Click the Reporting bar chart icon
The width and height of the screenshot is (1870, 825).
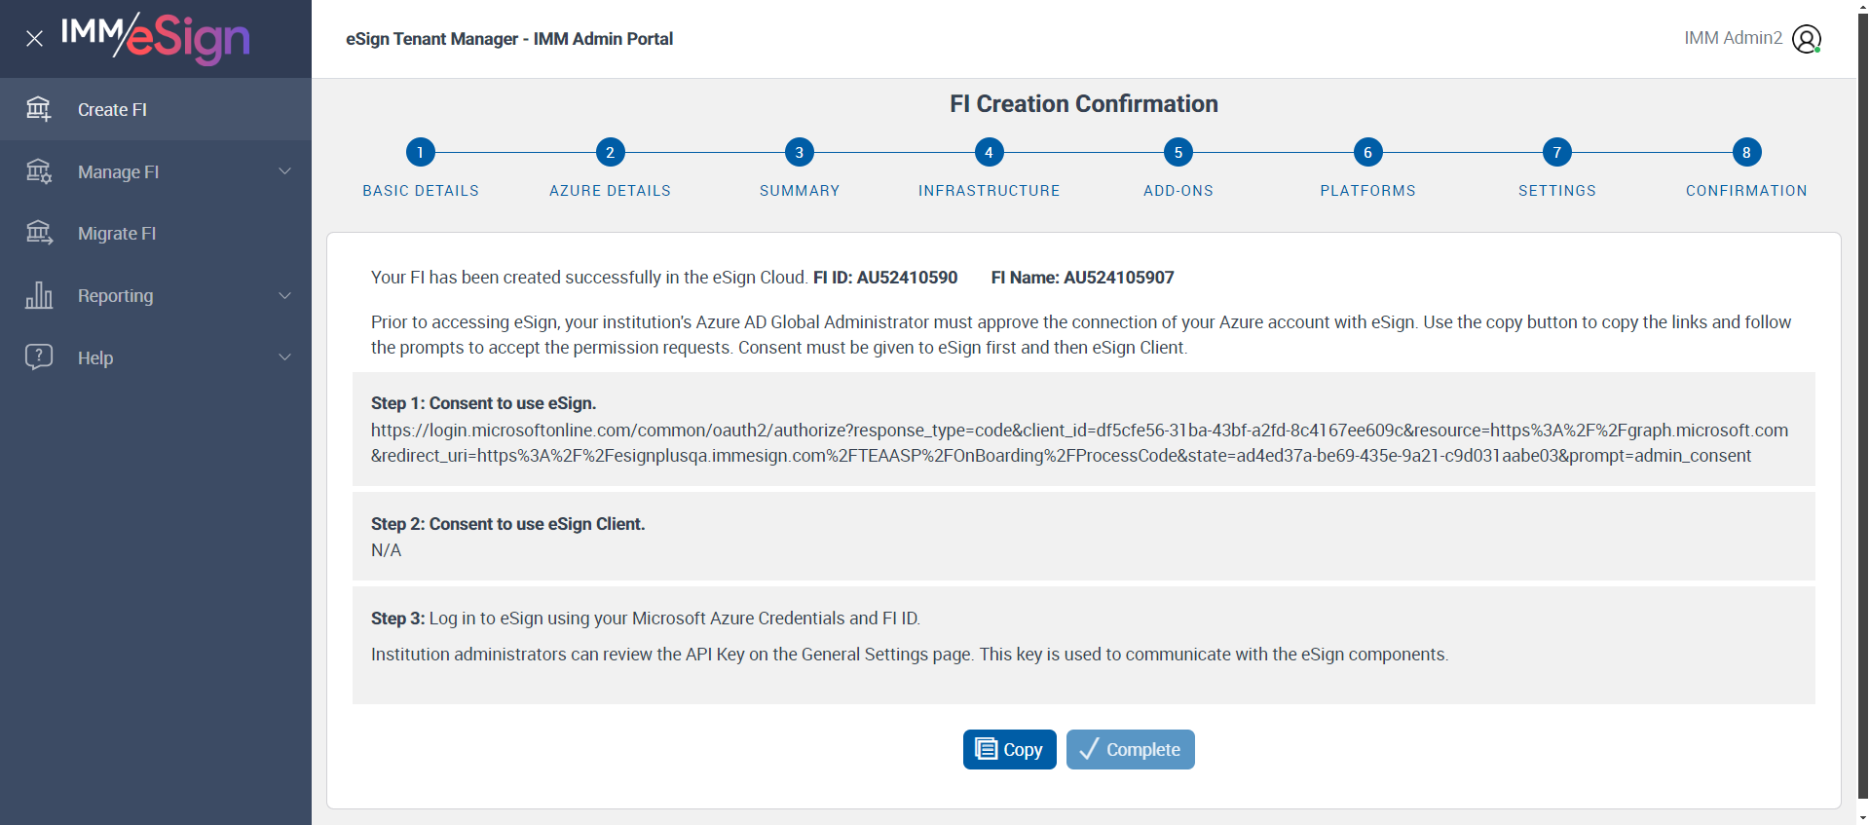click(x=38, y=295)
